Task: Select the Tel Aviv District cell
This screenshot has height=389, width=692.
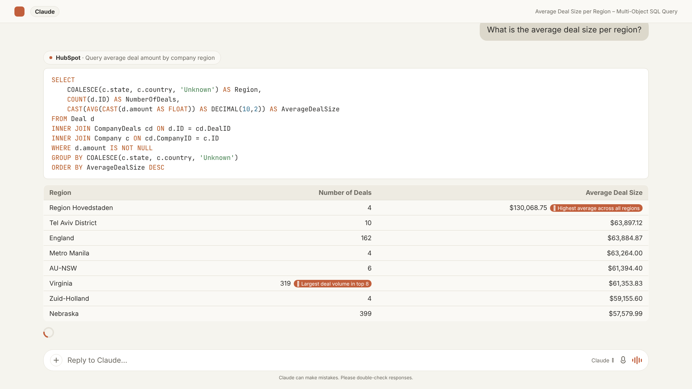Action: pyautogui.click(x=73, y=223)
